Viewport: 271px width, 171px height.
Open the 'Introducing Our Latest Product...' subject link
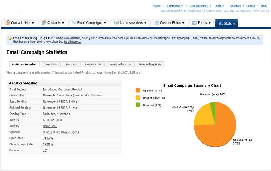click(x=64, y=89)
